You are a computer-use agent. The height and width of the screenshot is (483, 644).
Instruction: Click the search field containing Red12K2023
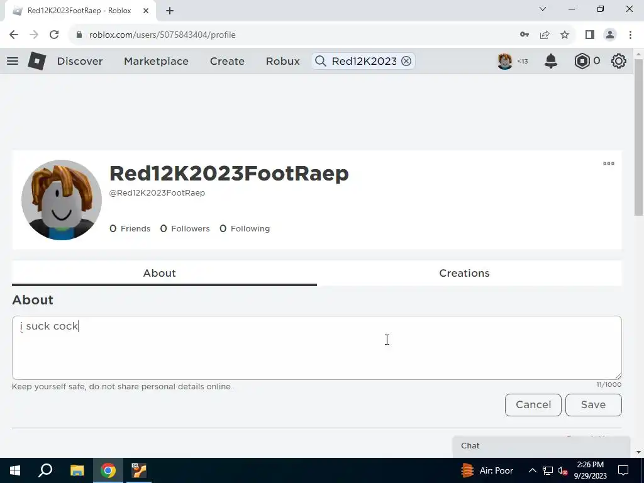click(x=364, y=61)
